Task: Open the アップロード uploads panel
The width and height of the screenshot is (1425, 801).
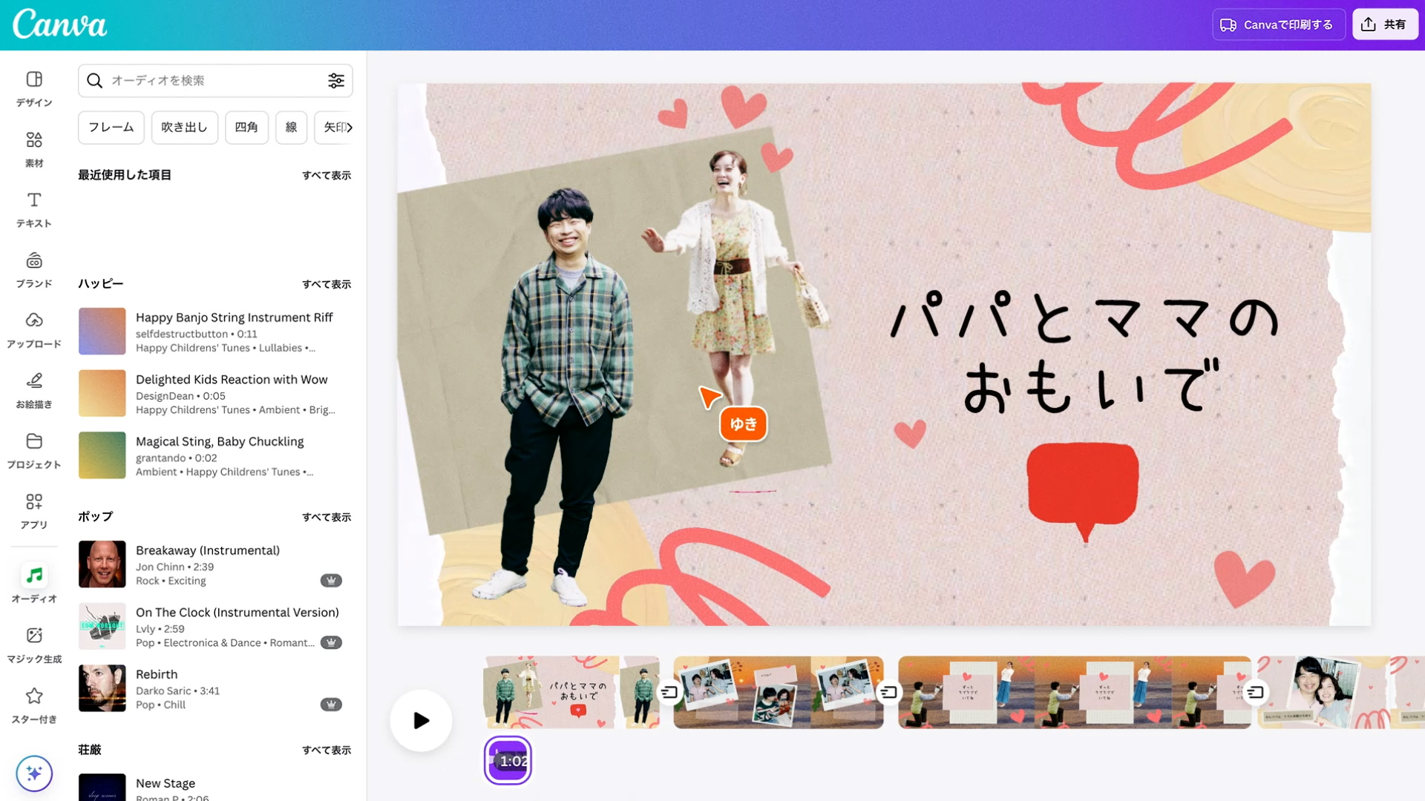Action: (34, 330)
